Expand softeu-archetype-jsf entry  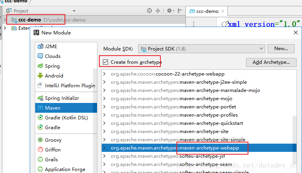tap(104, 156)
